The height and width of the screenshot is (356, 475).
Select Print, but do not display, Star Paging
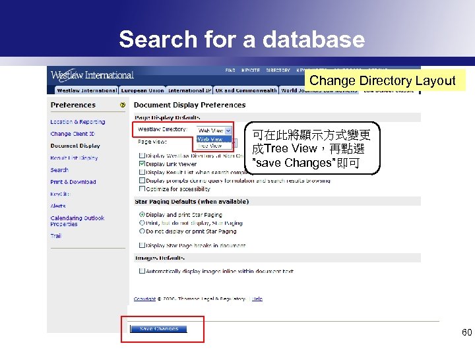(142, 223)
